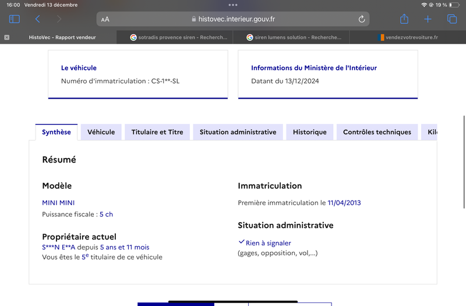
Task: Tap the Datant du 13/12/2024 text
Action: pos(285,81)
